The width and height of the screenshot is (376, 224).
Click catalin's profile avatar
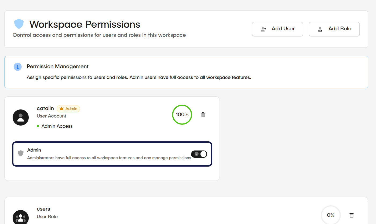(x=21, y=117)
